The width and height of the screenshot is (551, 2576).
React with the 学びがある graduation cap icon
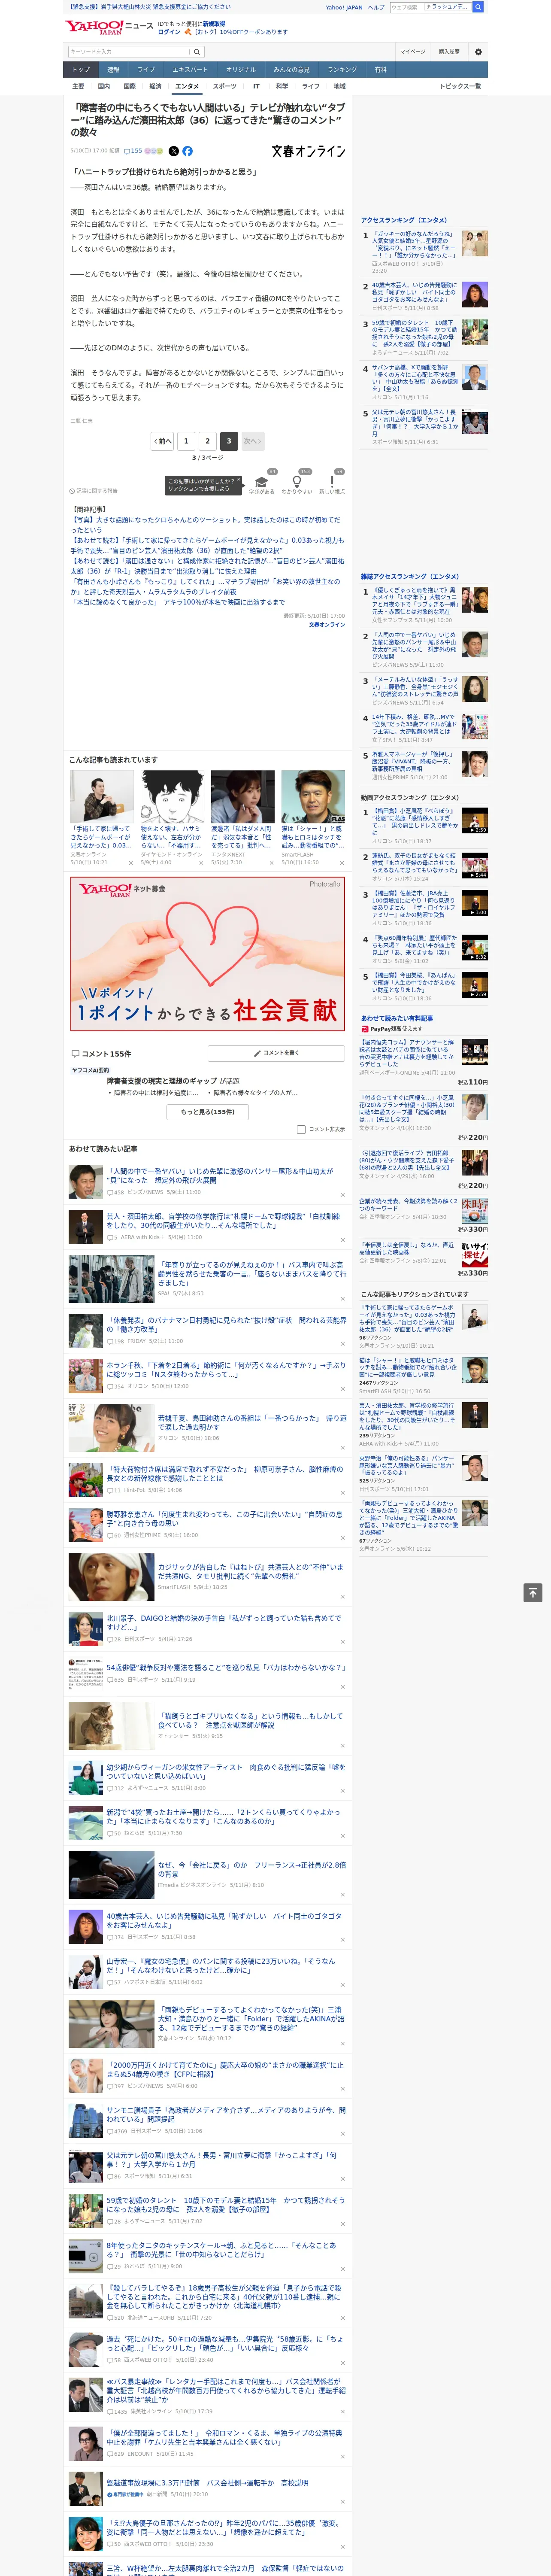pos(262,482)
